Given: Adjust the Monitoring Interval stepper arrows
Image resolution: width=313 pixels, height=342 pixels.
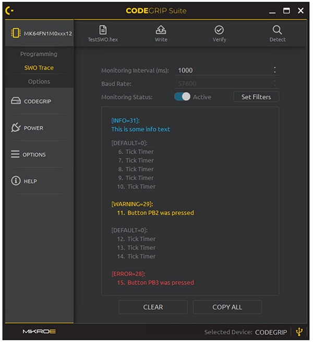Looking at the screenshot, I should [275, 70].
